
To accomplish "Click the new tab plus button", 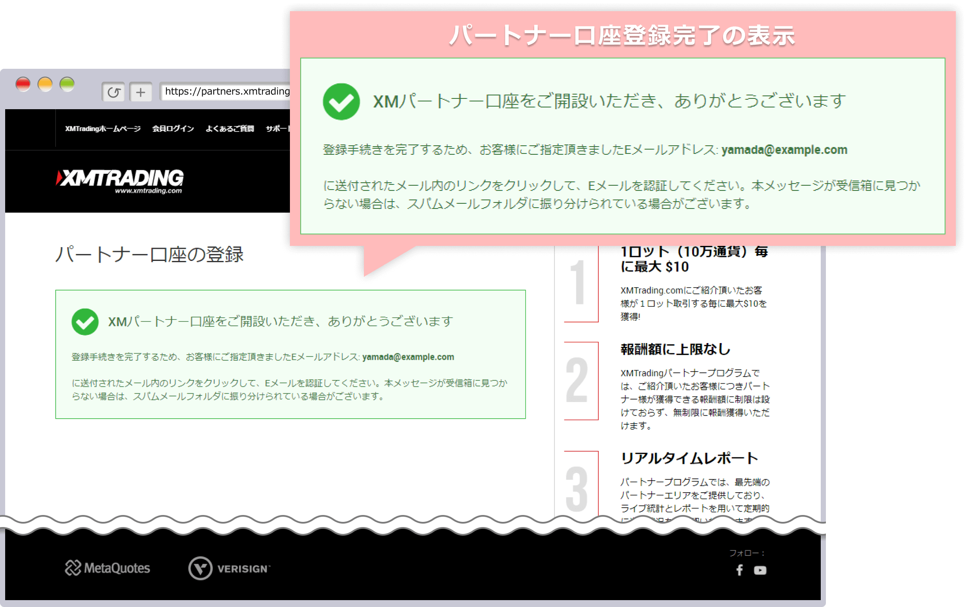I will (141, 92).
